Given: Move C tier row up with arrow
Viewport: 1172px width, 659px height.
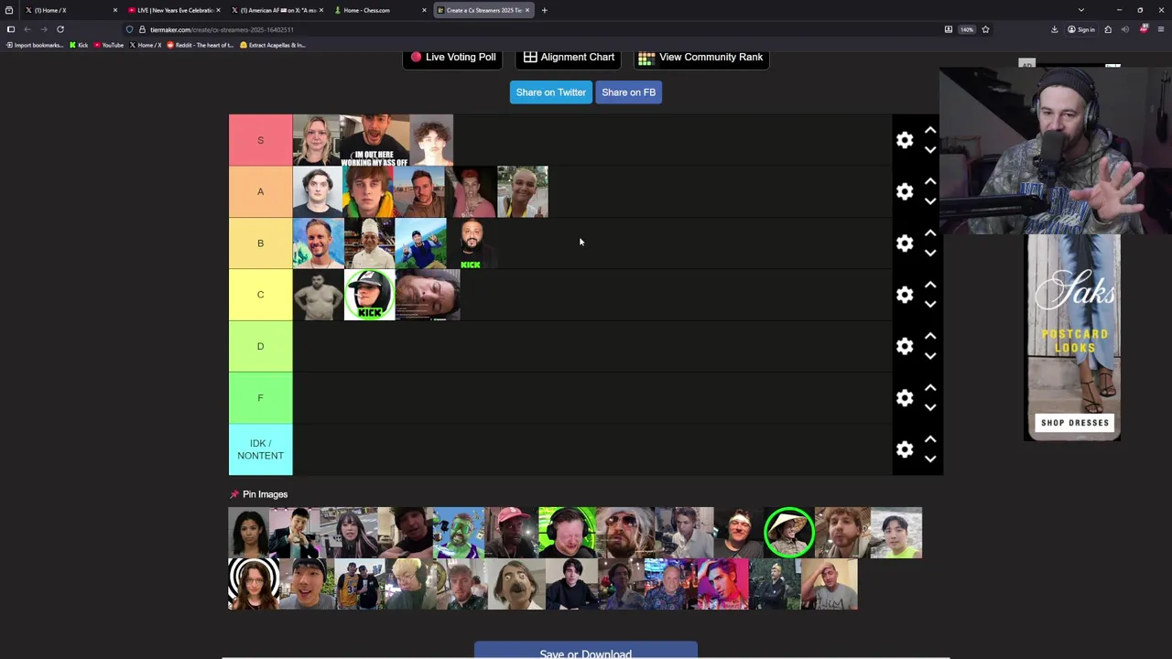Looking at the screenshot, I should (930, 285).
